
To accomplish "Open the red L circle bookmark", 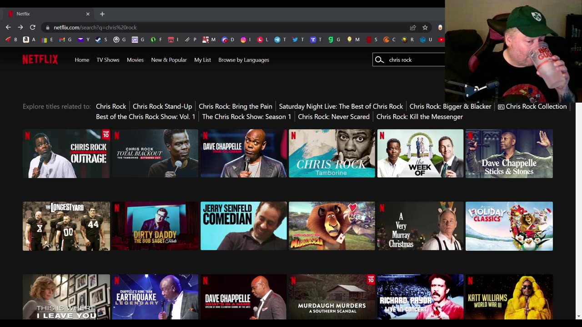I will [x=263, y=40].
